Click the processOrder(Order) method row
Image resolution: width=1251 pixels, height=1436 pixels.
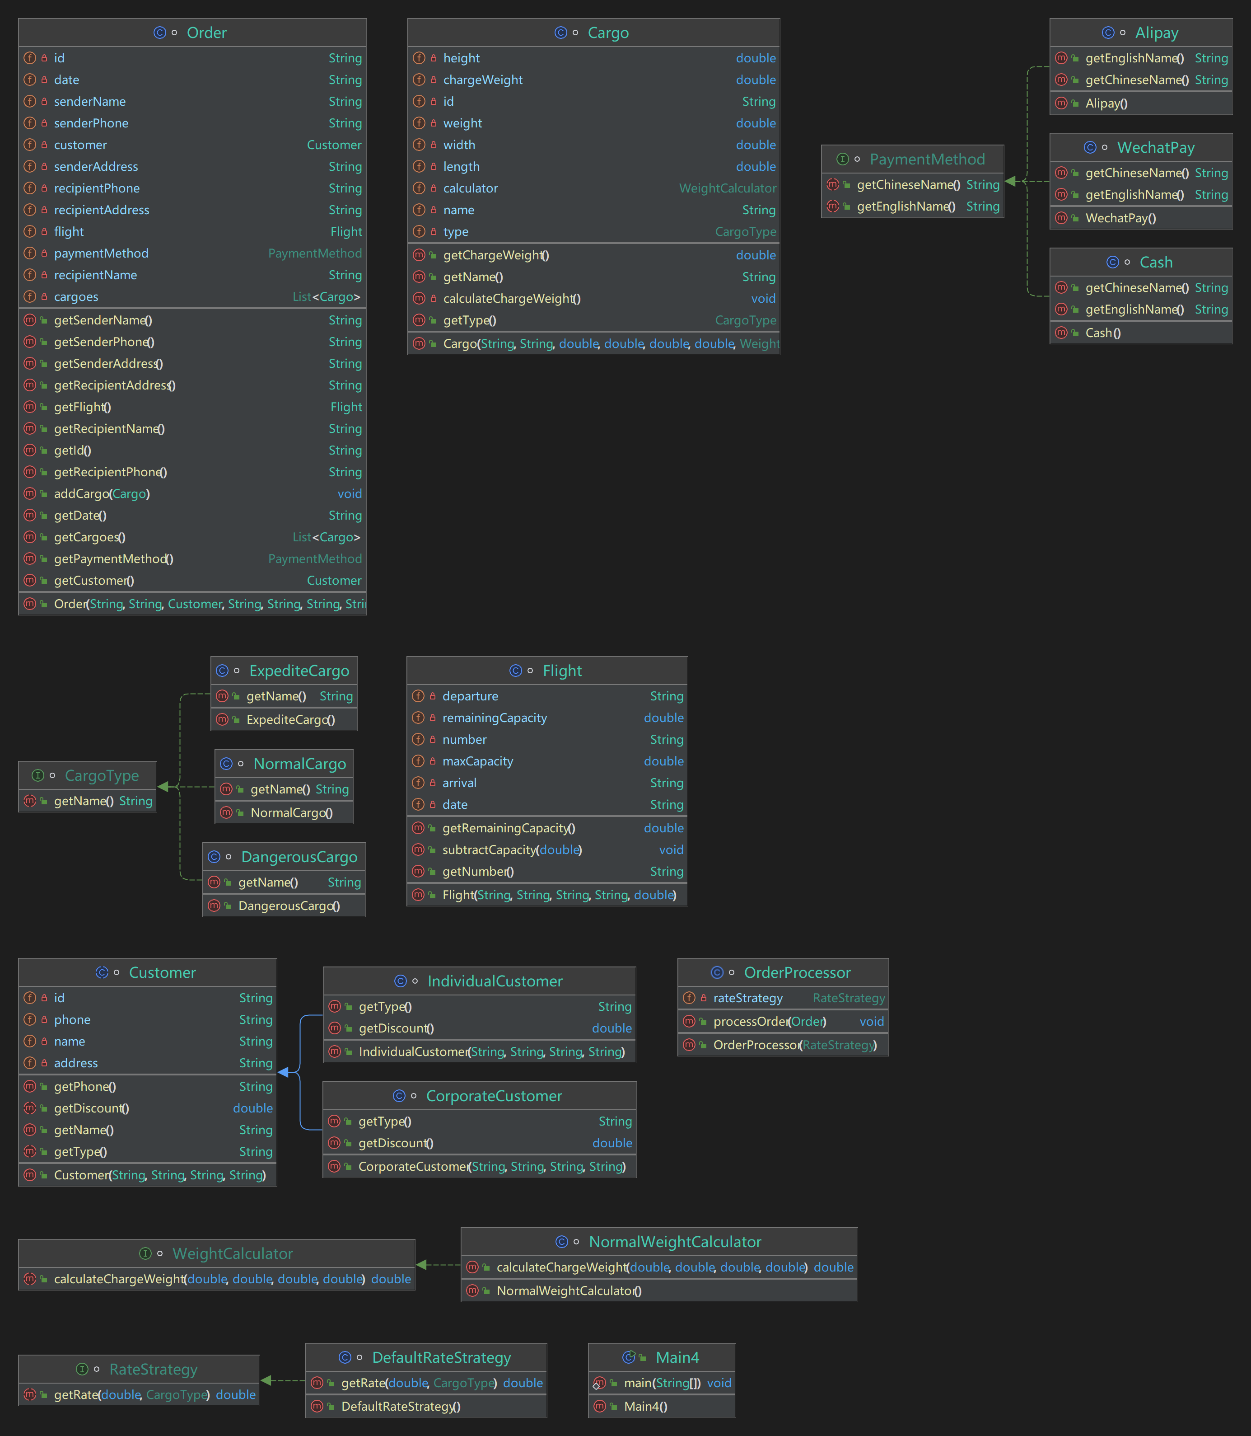pos(769,1022)
